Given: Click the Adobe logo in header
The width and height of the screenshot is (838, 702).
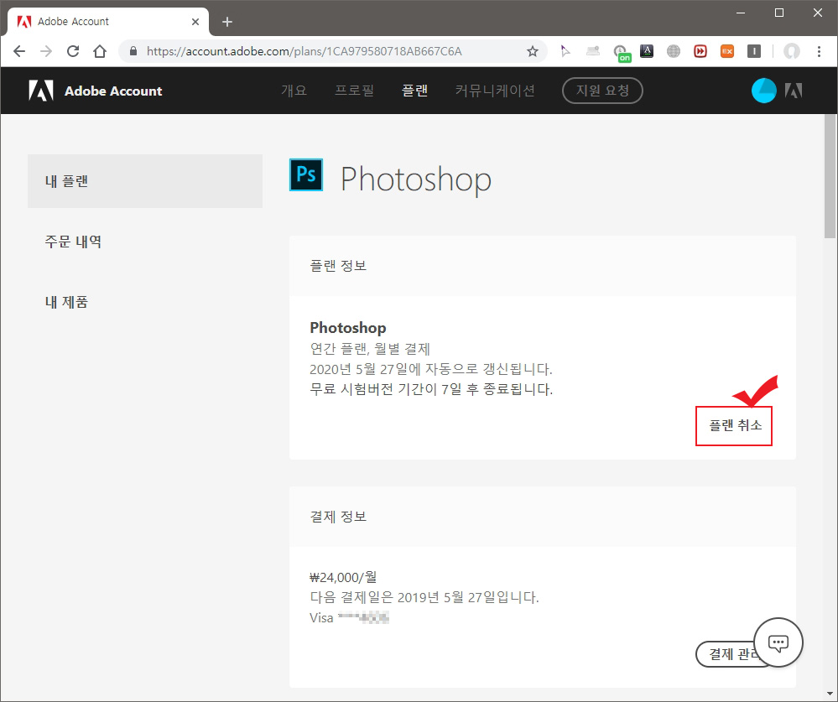Looking at the screenshot, I should pos(41,91).
